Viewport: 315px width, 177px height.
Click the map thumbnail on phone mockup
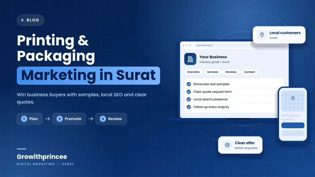pyautogui.click(x=293, y=101)
